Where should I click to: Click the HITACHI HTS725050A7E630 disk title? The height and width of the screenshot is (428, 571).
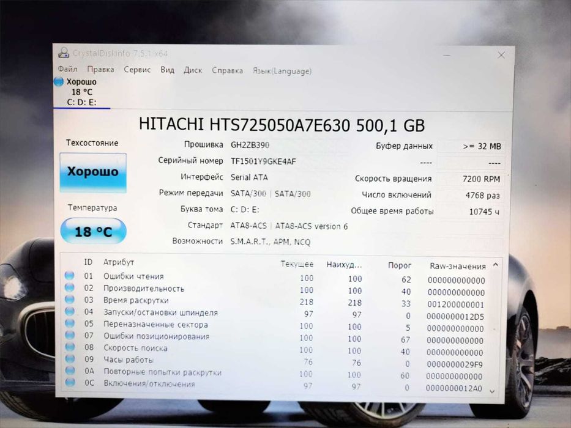(x=282, y=125)
